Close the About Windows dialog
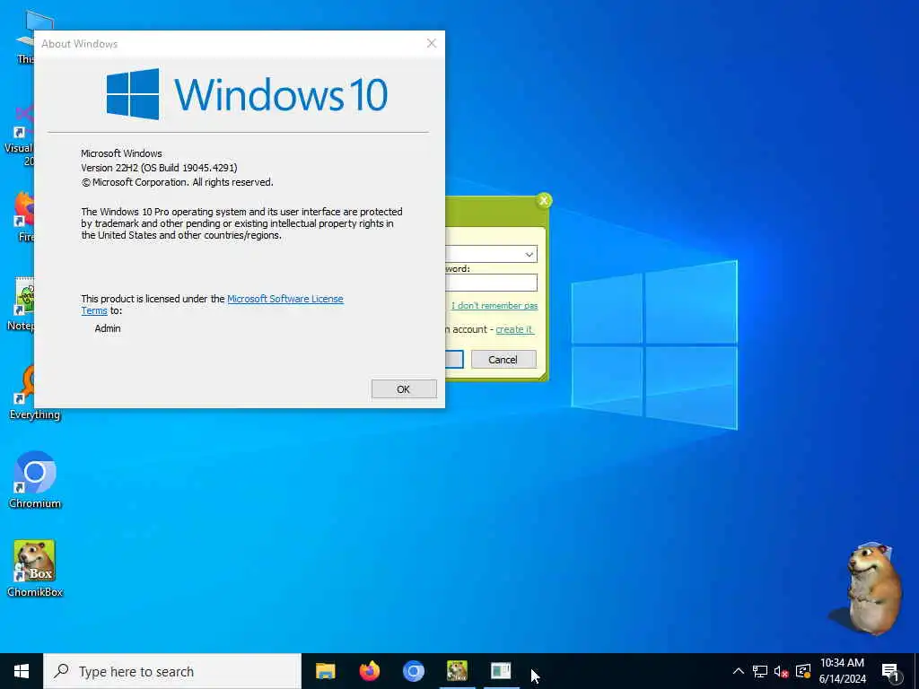This screenshot has width=919, height=689. [x=432, y=43]
